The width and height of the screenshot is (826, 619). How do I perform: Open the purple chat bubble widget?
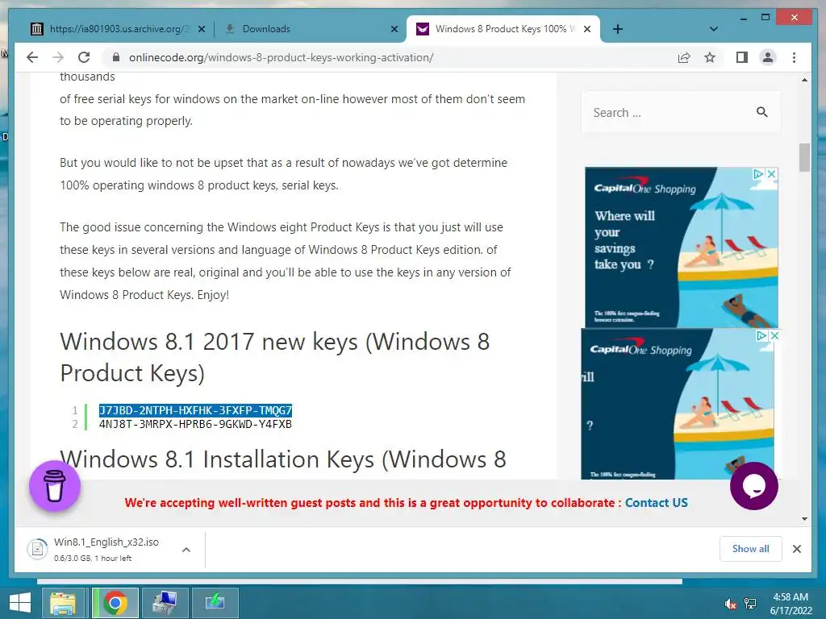click(754, 486)
